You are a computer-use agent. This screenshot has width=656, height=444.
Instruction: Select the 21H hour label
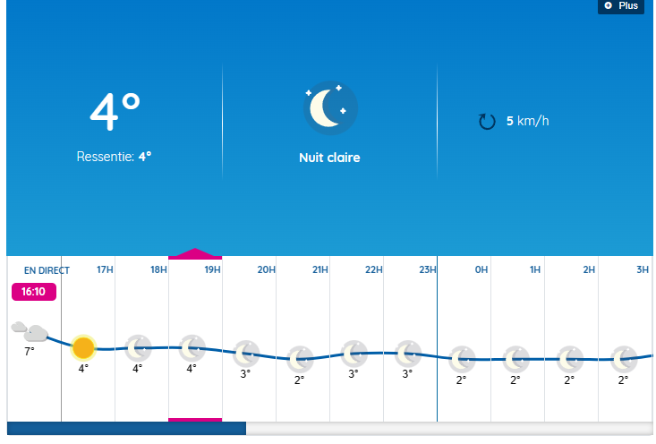click(x=319, y=269)
